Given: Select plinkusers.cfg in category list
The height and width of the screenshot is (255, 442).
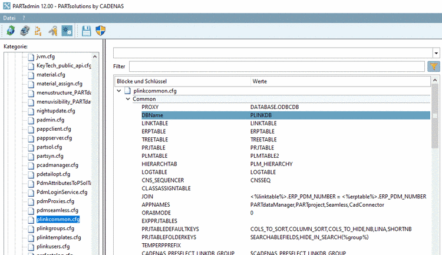Looking at the screenshot, I should pyautogui.click(x=53, y=246).
